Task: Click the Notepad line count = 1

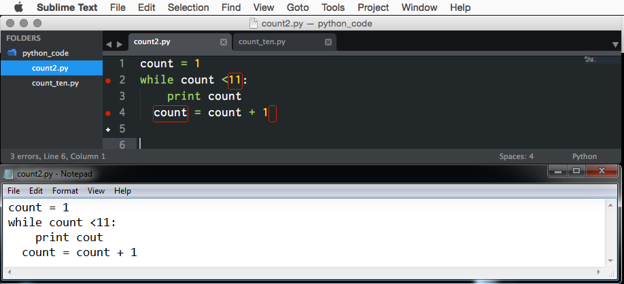Action: 39,208
